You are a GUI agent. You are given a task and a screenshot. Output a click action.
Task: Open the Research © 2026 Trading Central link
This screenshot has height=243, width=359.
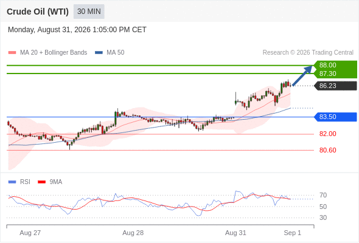[x=308, y=53]
